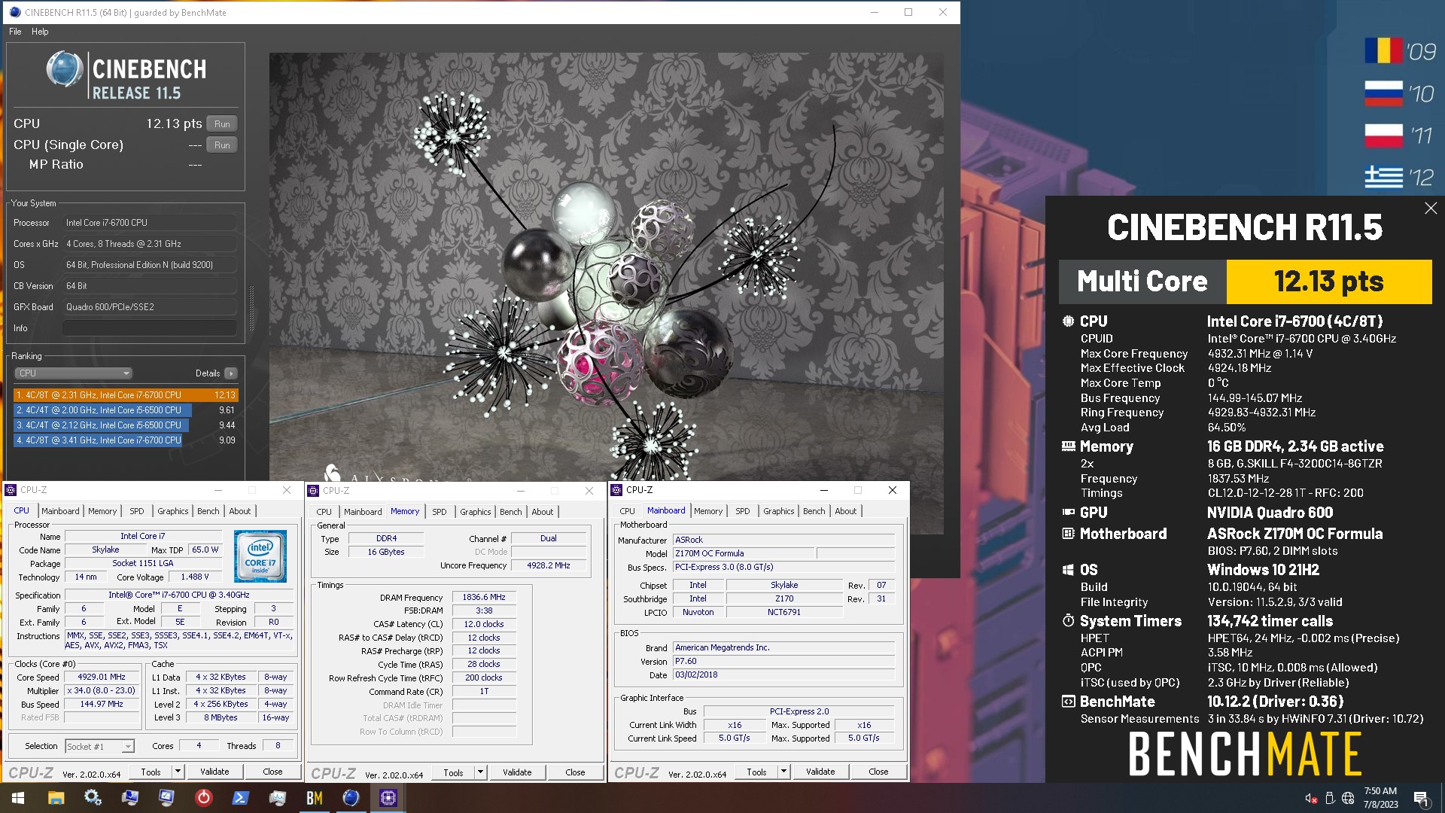Open the Windows Start menu
Screen dimensions: 1445x813
(x=18, y=798)
